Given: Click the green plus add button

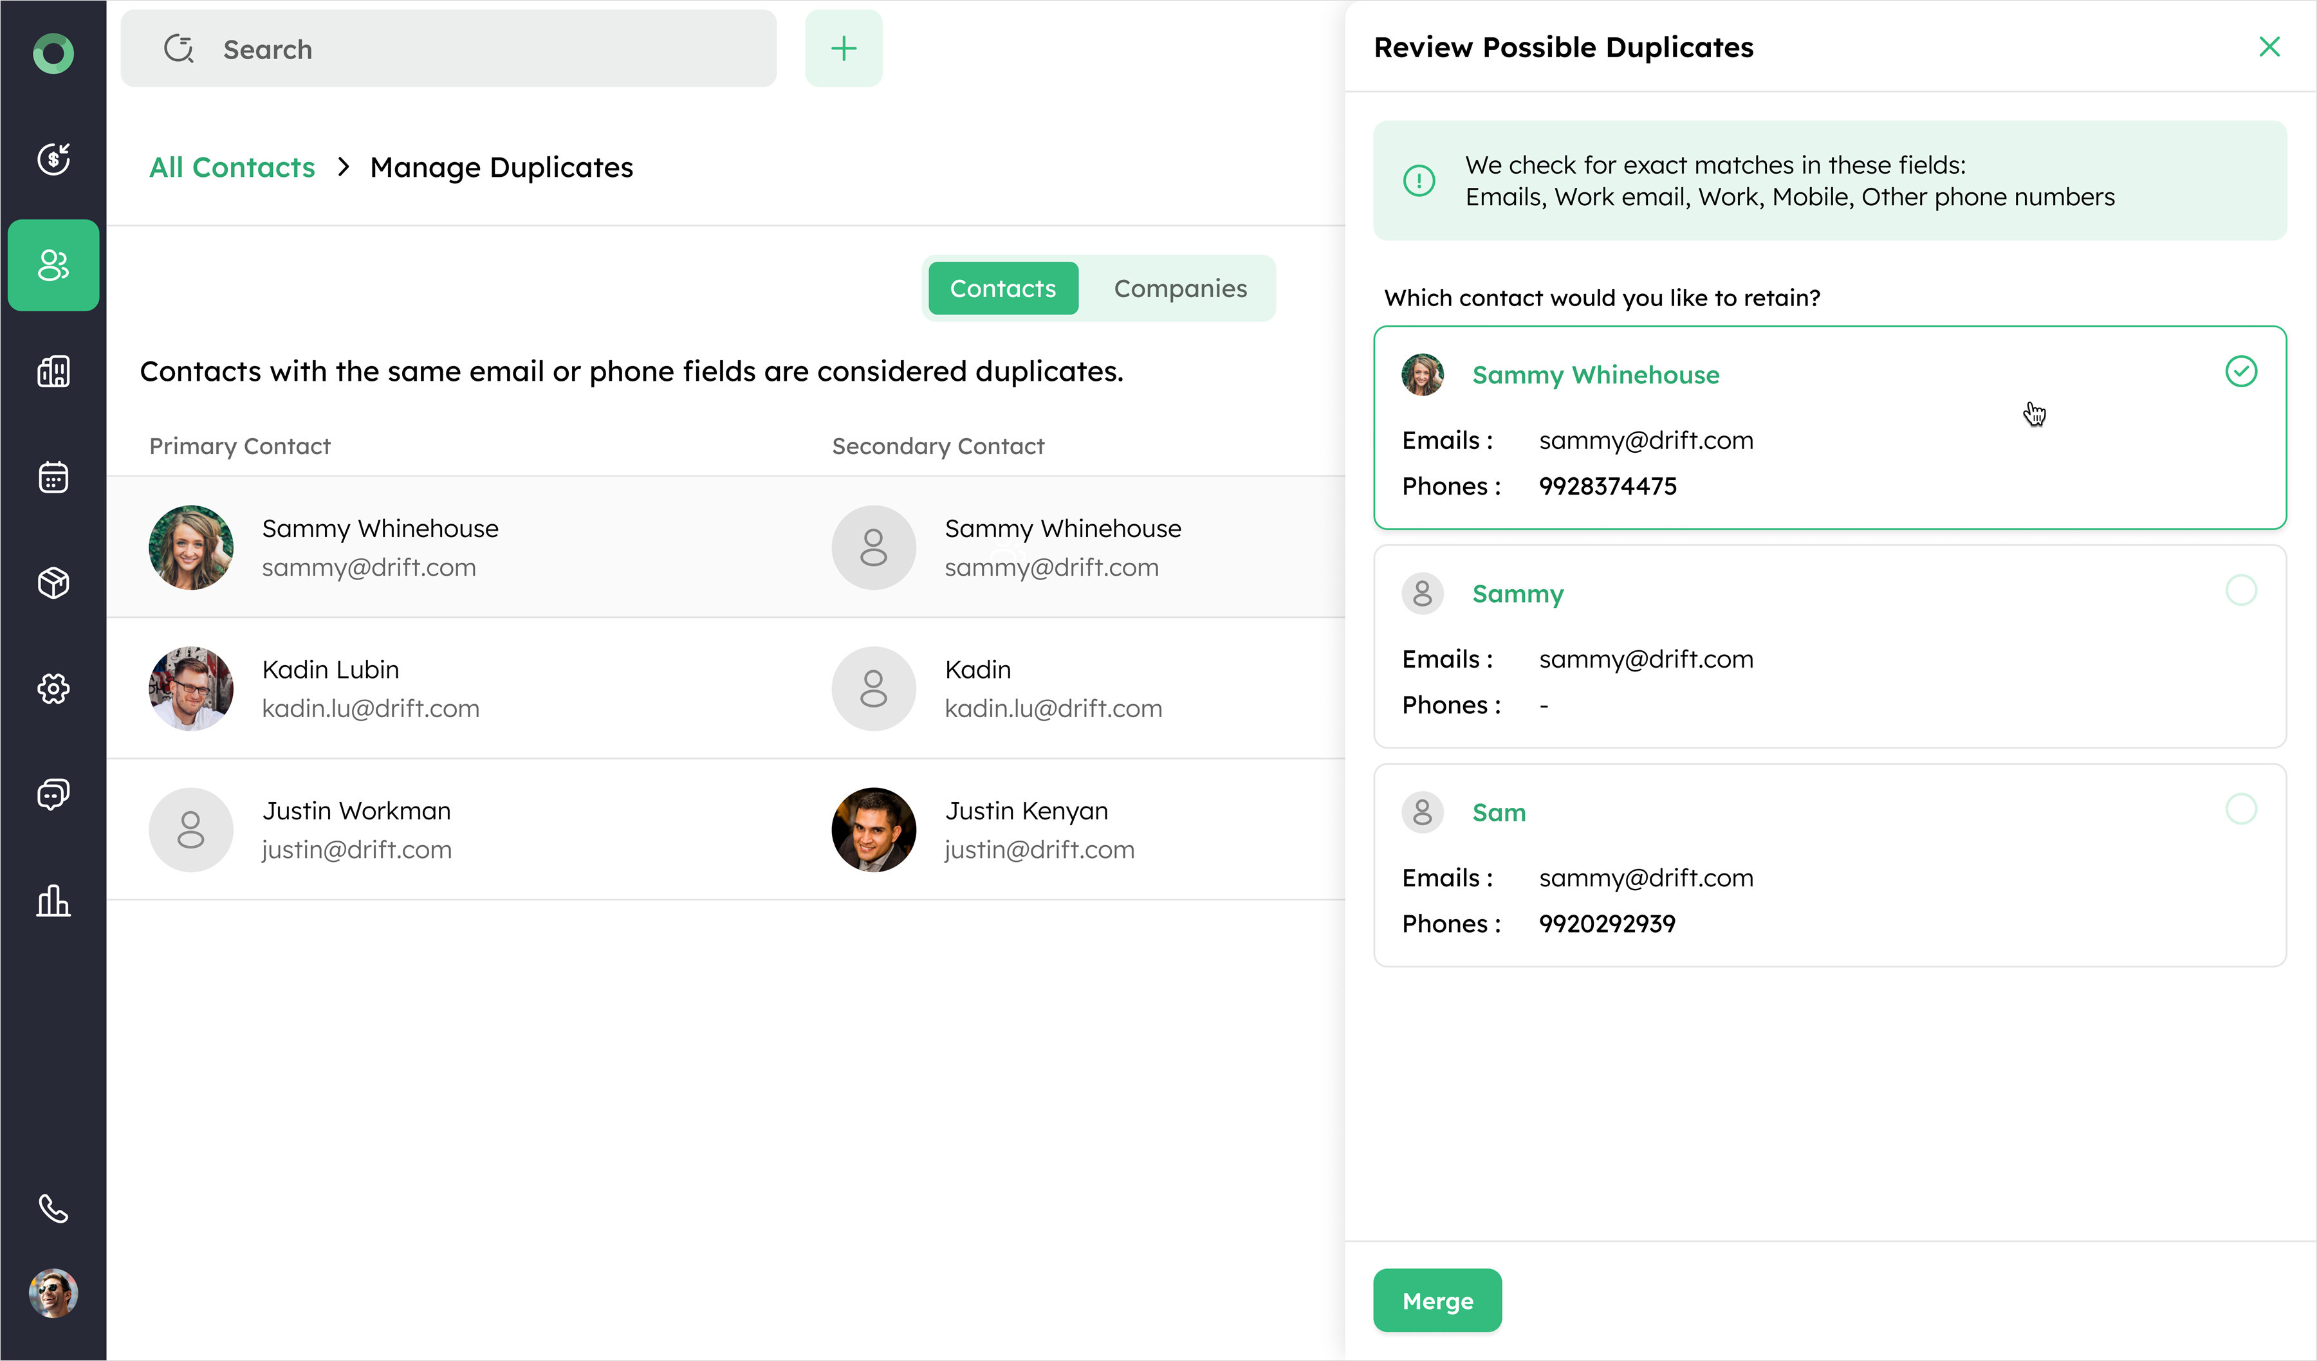Looking at the screenshot, I should click(x=843, y=49).
